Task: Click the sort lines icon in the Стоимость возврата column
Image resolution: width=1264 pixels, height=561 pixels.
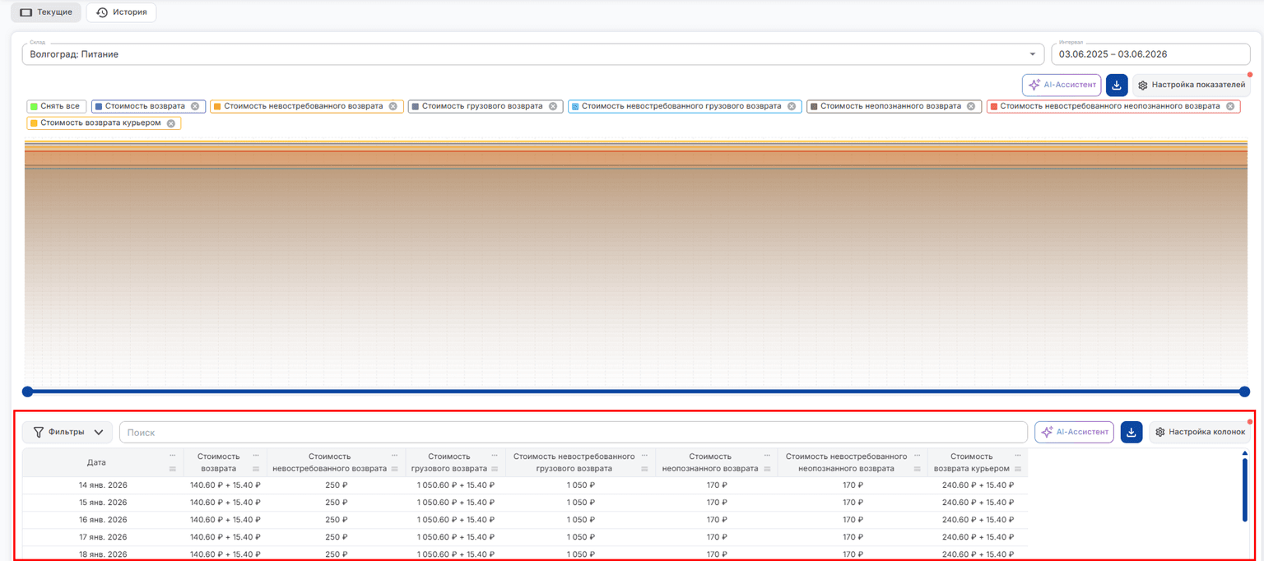Action: [x=256, y=469]
